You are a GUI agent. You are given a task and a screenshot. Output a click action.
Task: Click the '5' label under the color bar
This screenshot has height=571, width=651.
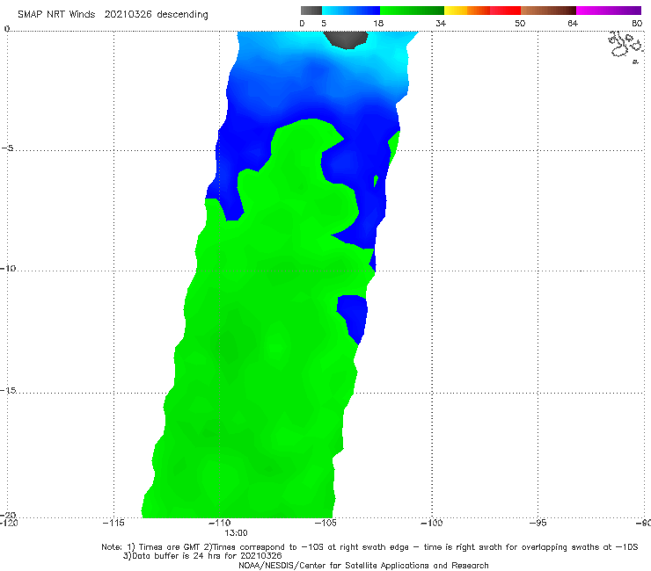(324, 23)
